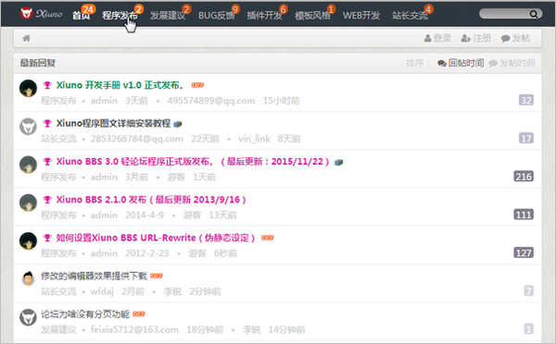Screen dimensions: 556x344
Task: Click the hot badge after URL-Rewrite title
Action: coord(268,238)
